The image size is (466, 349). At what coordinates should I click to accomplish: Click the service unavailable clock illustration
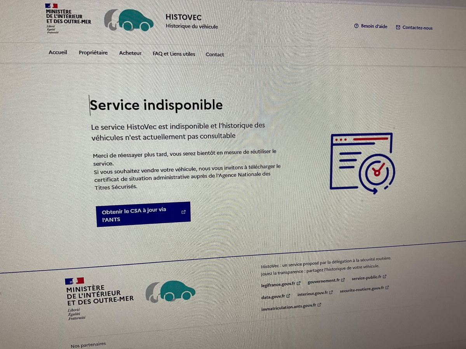pyautogui.click(x=362, y=163)
